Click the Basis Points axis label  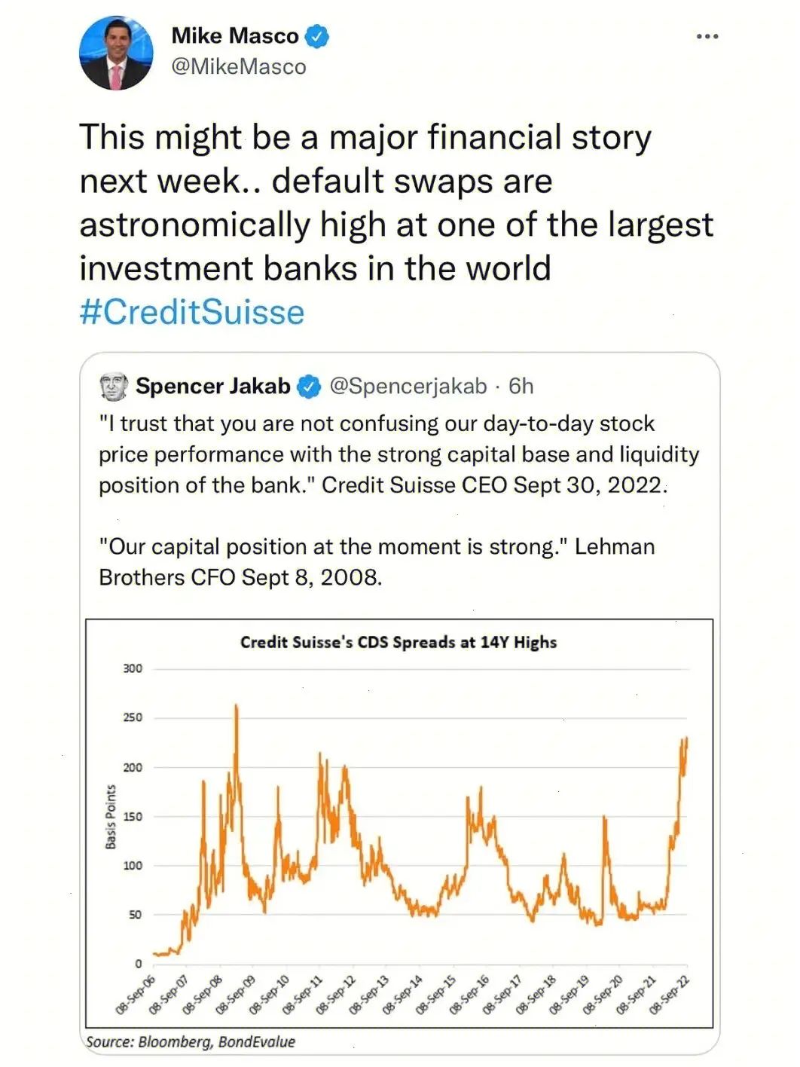pyautogui.click(x=111, y=816)
